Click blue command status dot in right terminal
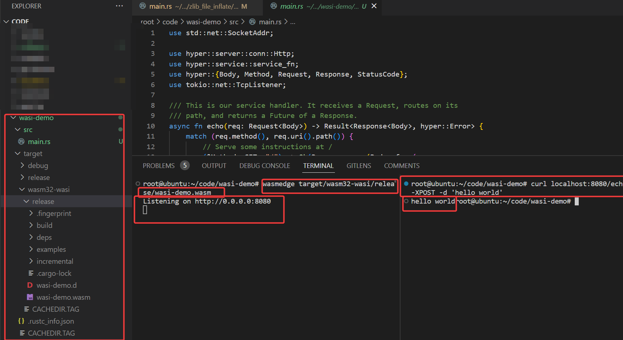 (406, 184)
